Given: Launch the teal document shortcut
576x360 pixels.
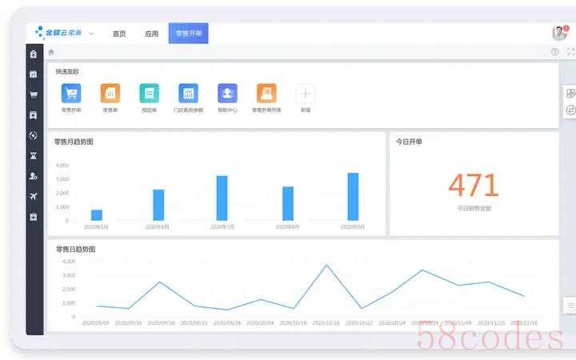Looking at the screenshot, I should 149,94.
